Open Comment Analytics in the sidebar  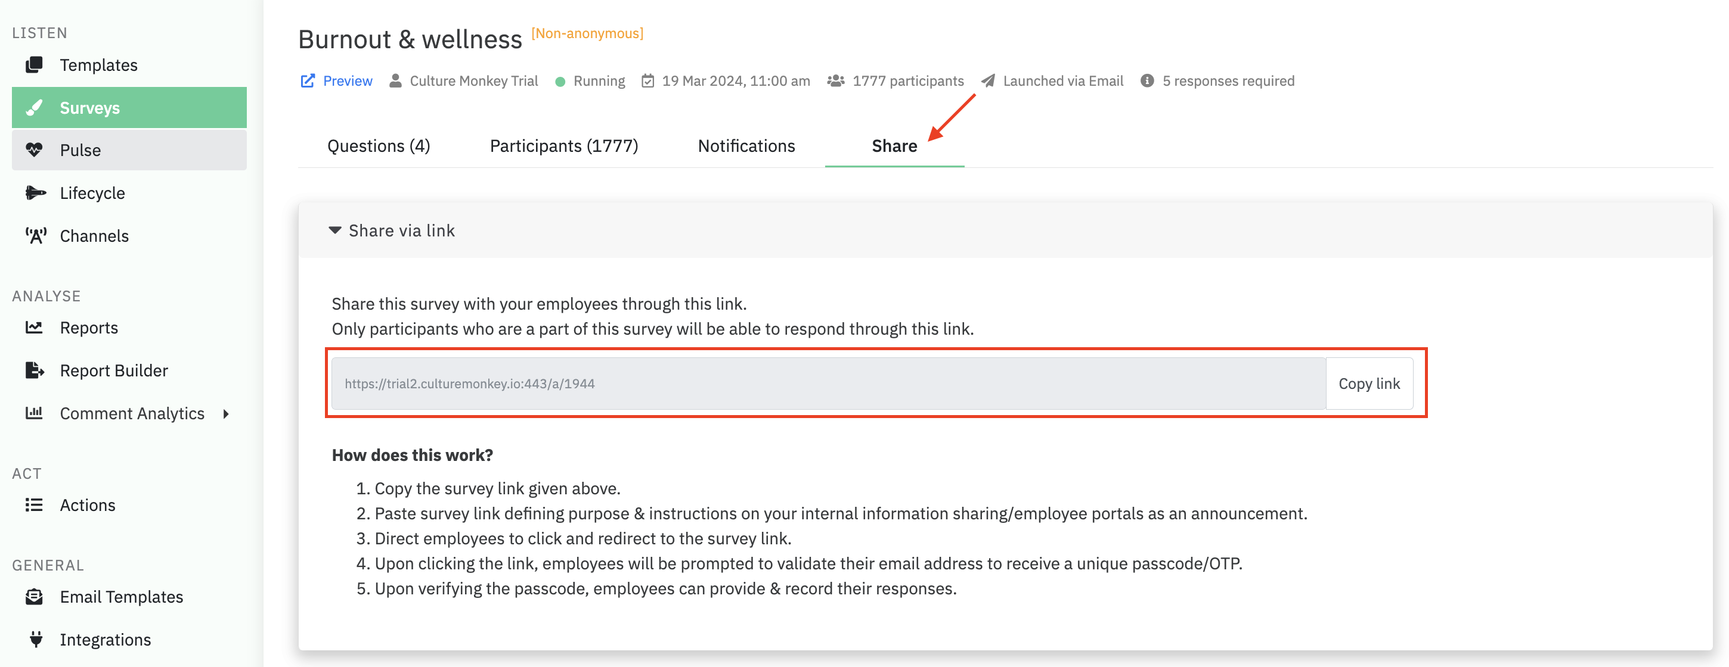129,413
